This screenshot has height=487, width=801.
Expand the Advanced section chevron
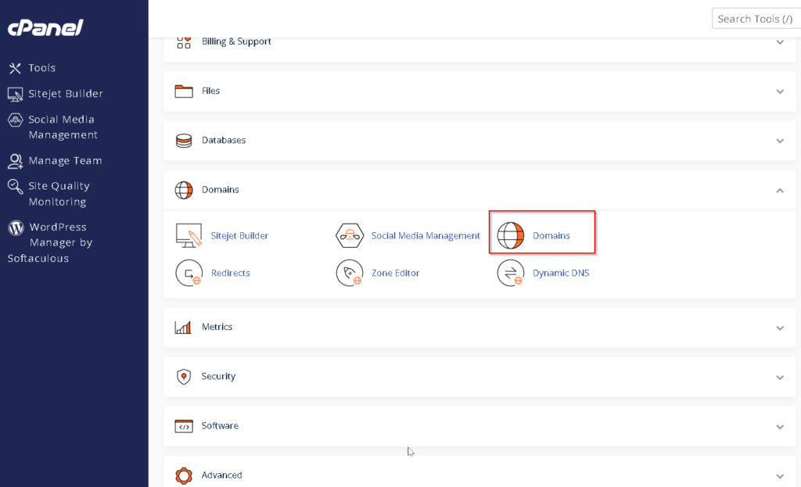tap(780, 476)
